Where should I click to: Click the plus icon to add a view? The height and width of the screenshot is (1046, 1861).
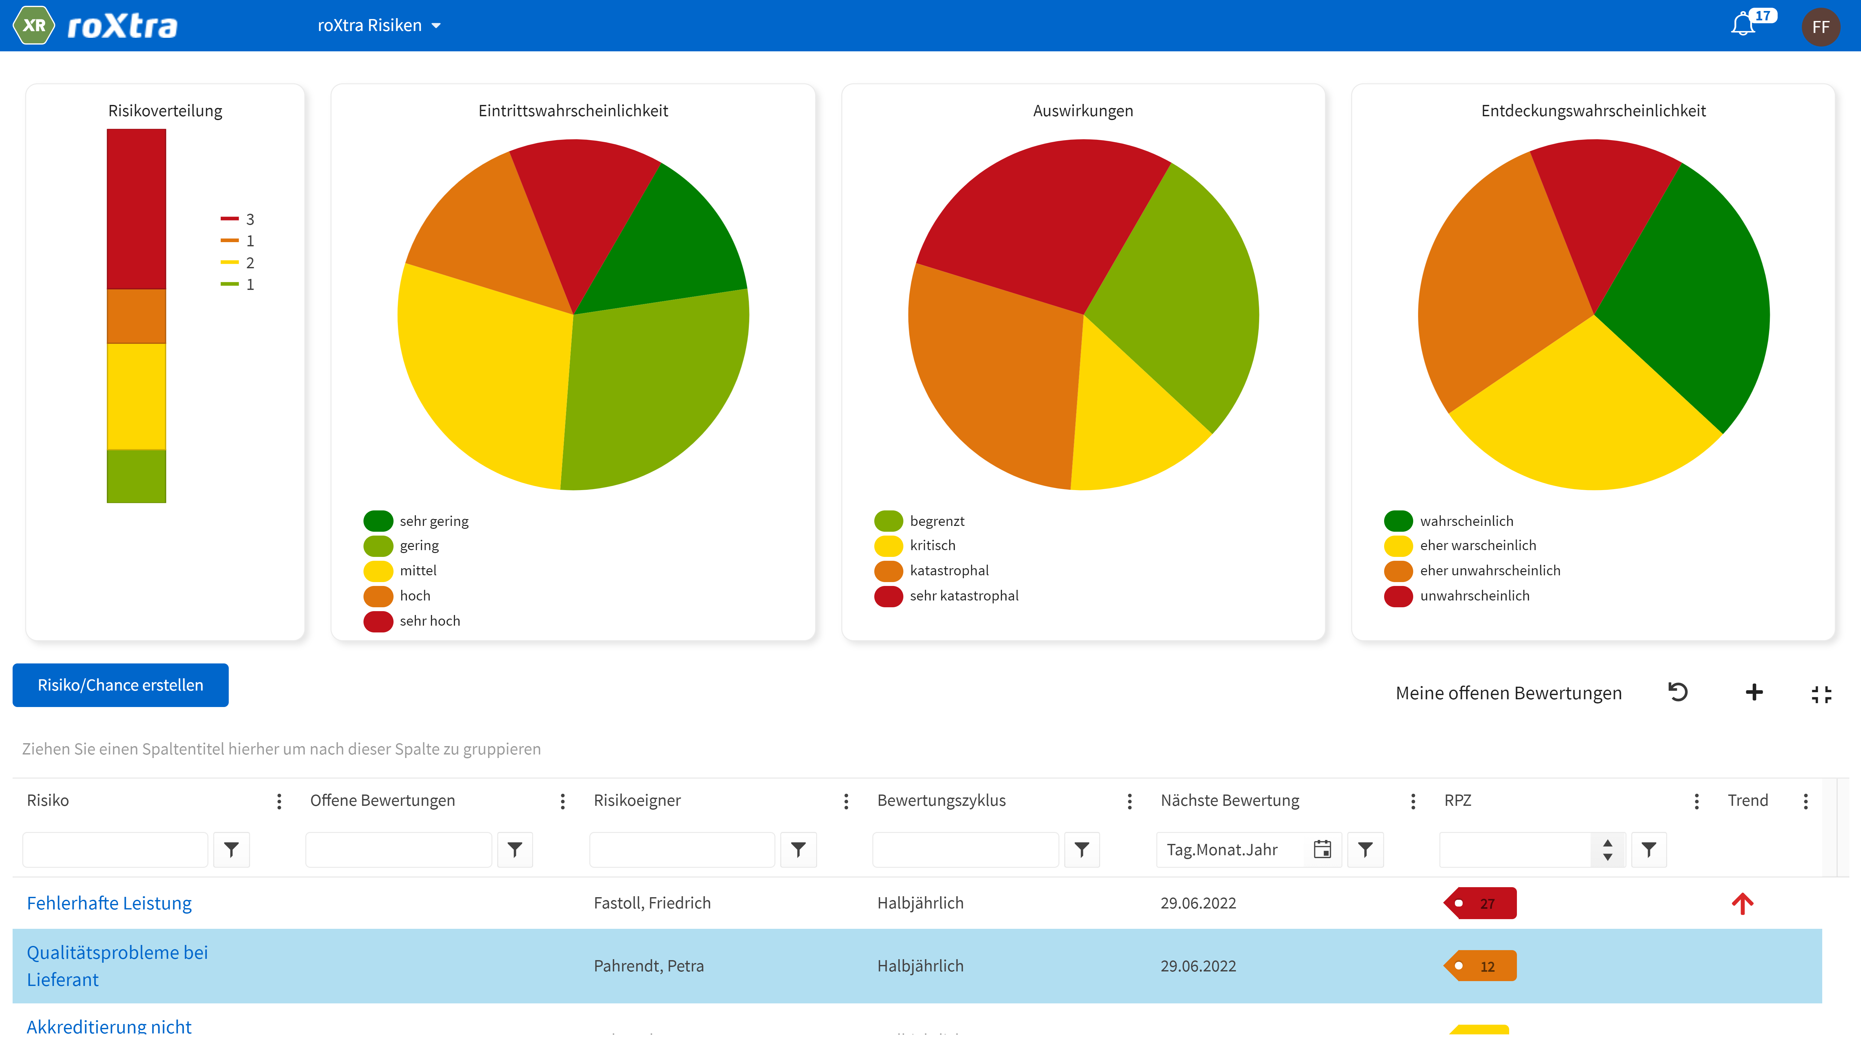(1754, 692)
